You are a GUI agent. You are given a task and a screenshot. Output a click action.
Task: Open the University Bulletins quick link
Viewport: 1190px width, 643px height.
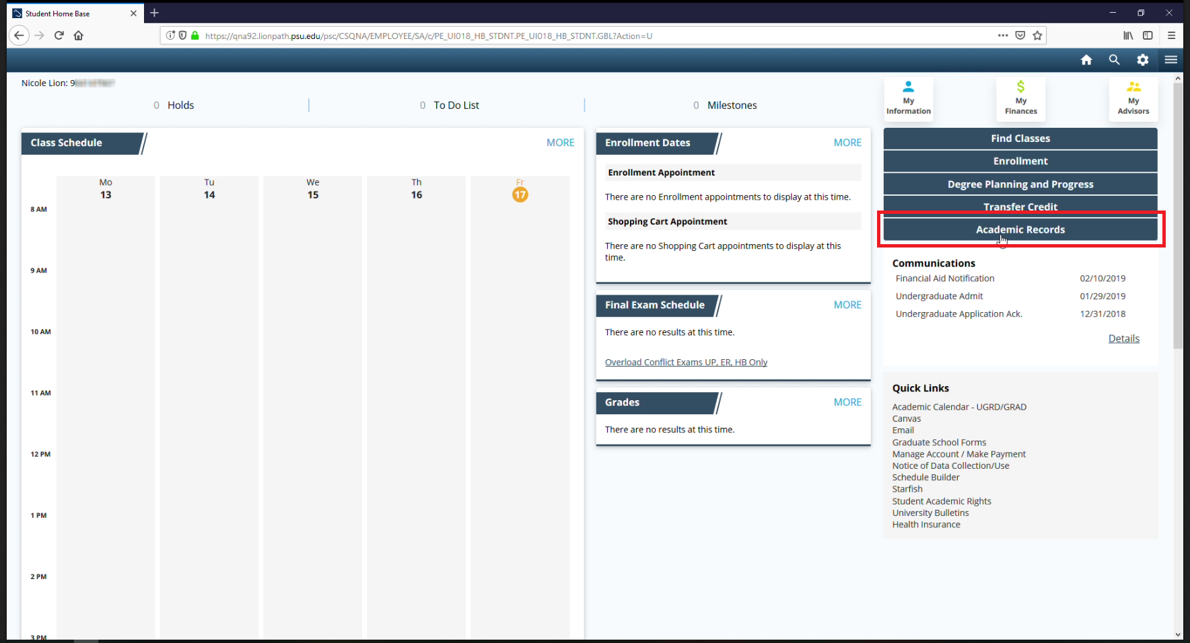point(931,513)
